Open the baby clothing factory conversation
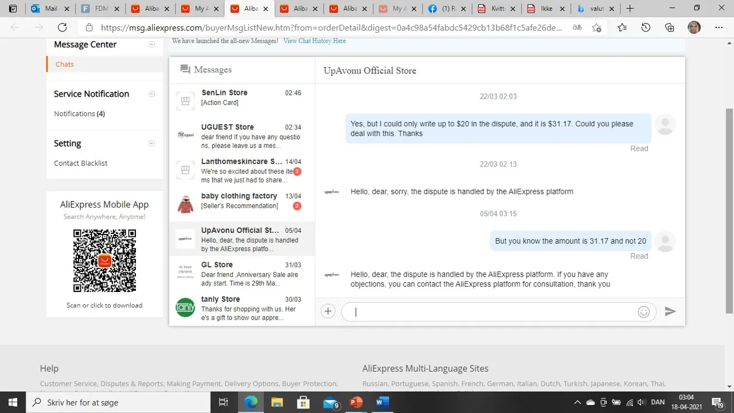 242,204
